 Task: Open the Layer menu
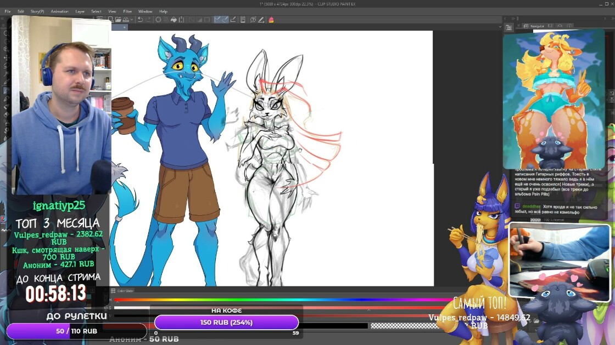tap(80, 12)
